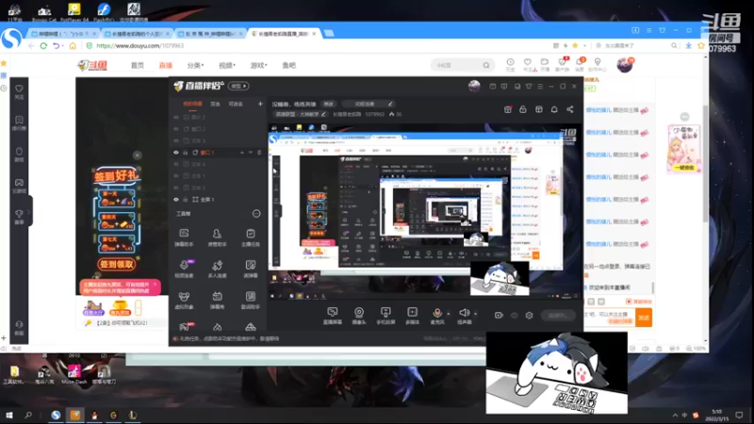Add new scene with plus button

[260, 104]
